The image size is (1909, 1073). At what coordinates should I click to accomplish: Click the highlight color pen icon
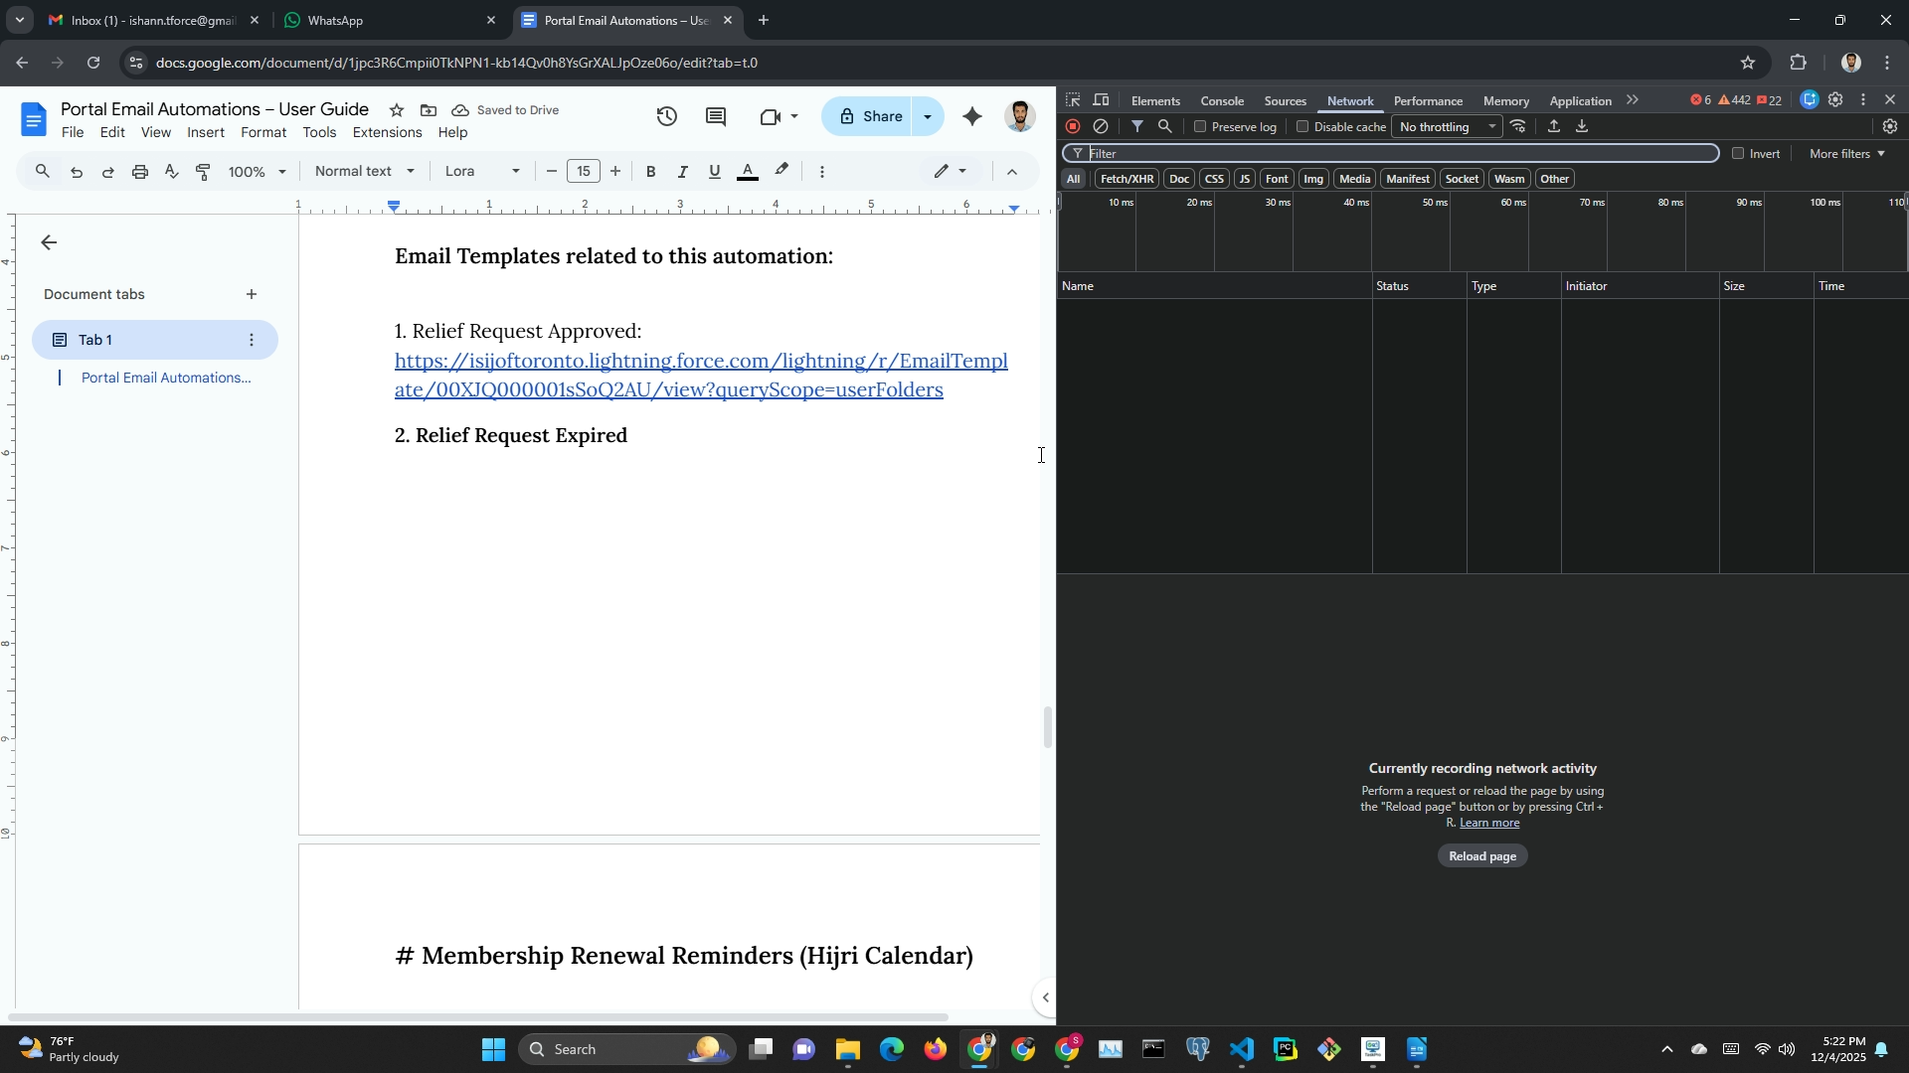(x=781, y=171)
